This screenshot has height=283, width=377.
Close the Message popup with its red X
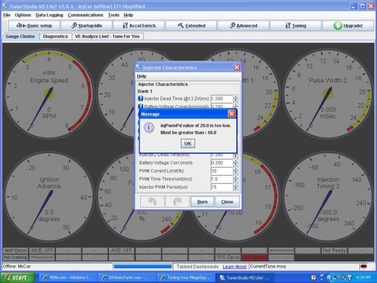pos(232,113)
